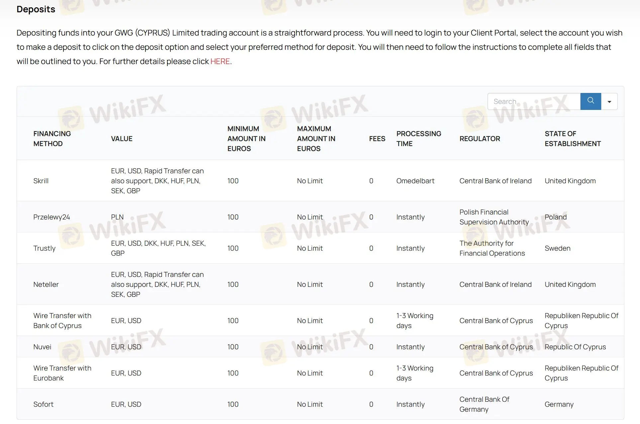Click the Wire Transfer with Bank of Cyprus row
This screenshot has width=640, height=424.
tap(62, 320)
